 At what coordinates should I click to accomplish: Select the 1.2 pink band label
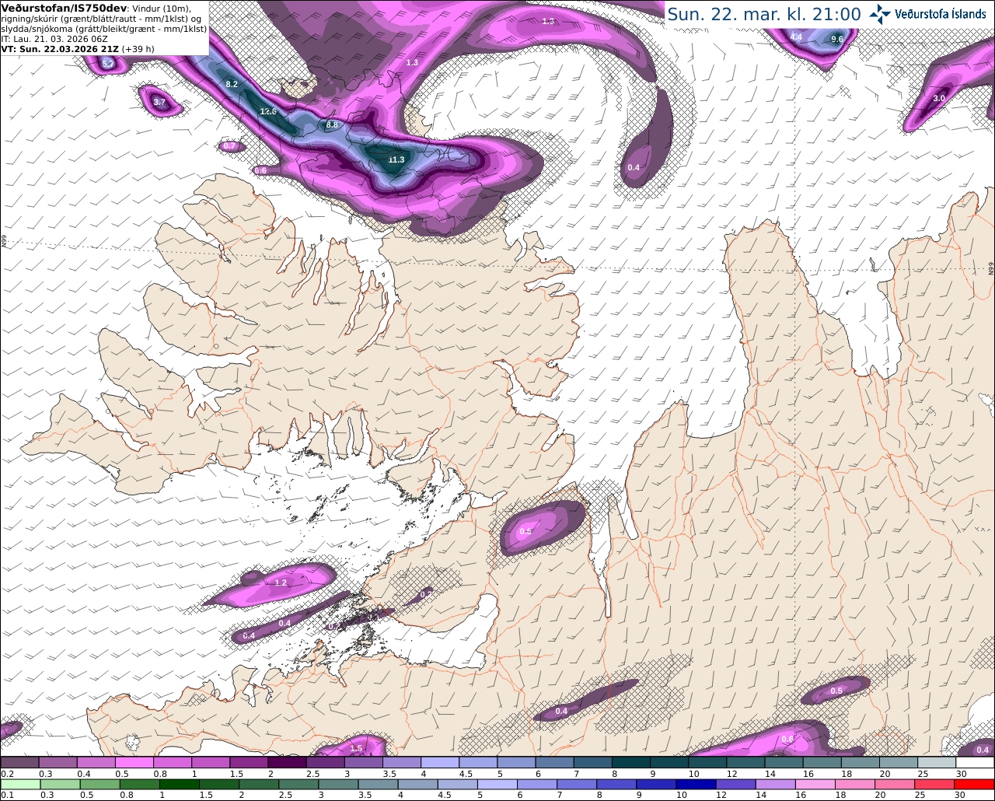pyautogui.click(x=281, y=582)
